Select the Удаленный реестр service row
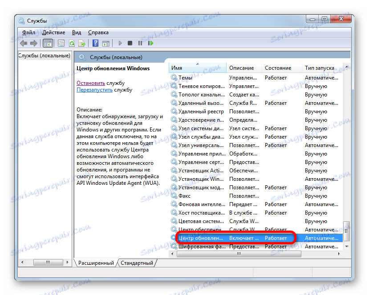 [x=256, y=112]
